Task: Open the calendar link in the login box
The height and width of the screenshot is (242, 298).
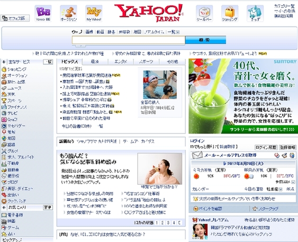Action: (x=201, y=189)
